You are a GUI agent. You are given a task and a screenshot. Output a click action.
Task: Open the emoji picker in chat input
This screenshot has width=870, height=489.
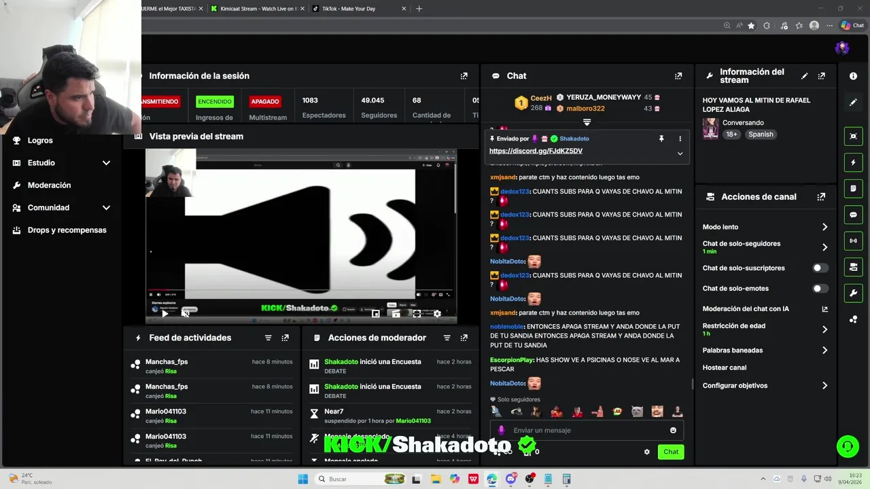pyautogui.click(x=673, y=430)
